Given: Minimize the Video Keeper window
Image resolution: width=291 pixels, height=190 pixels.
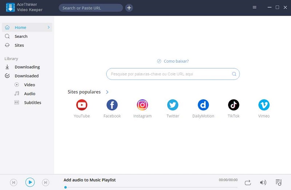Looking at the screenshot, I should (x=270, y=7).
